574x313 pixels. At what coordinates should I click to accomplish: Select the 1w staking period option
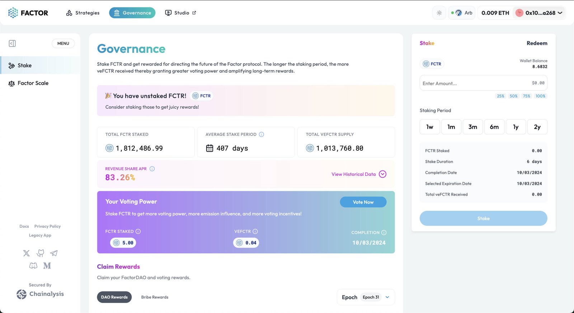click(x=429, y=127)
